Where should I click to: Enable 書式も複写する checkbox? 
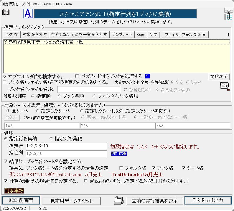click(86, 181)
